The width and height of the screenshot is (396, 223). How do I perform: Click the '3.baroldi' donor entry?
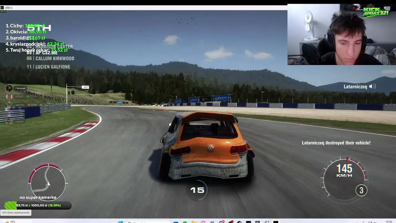point(25,38)
